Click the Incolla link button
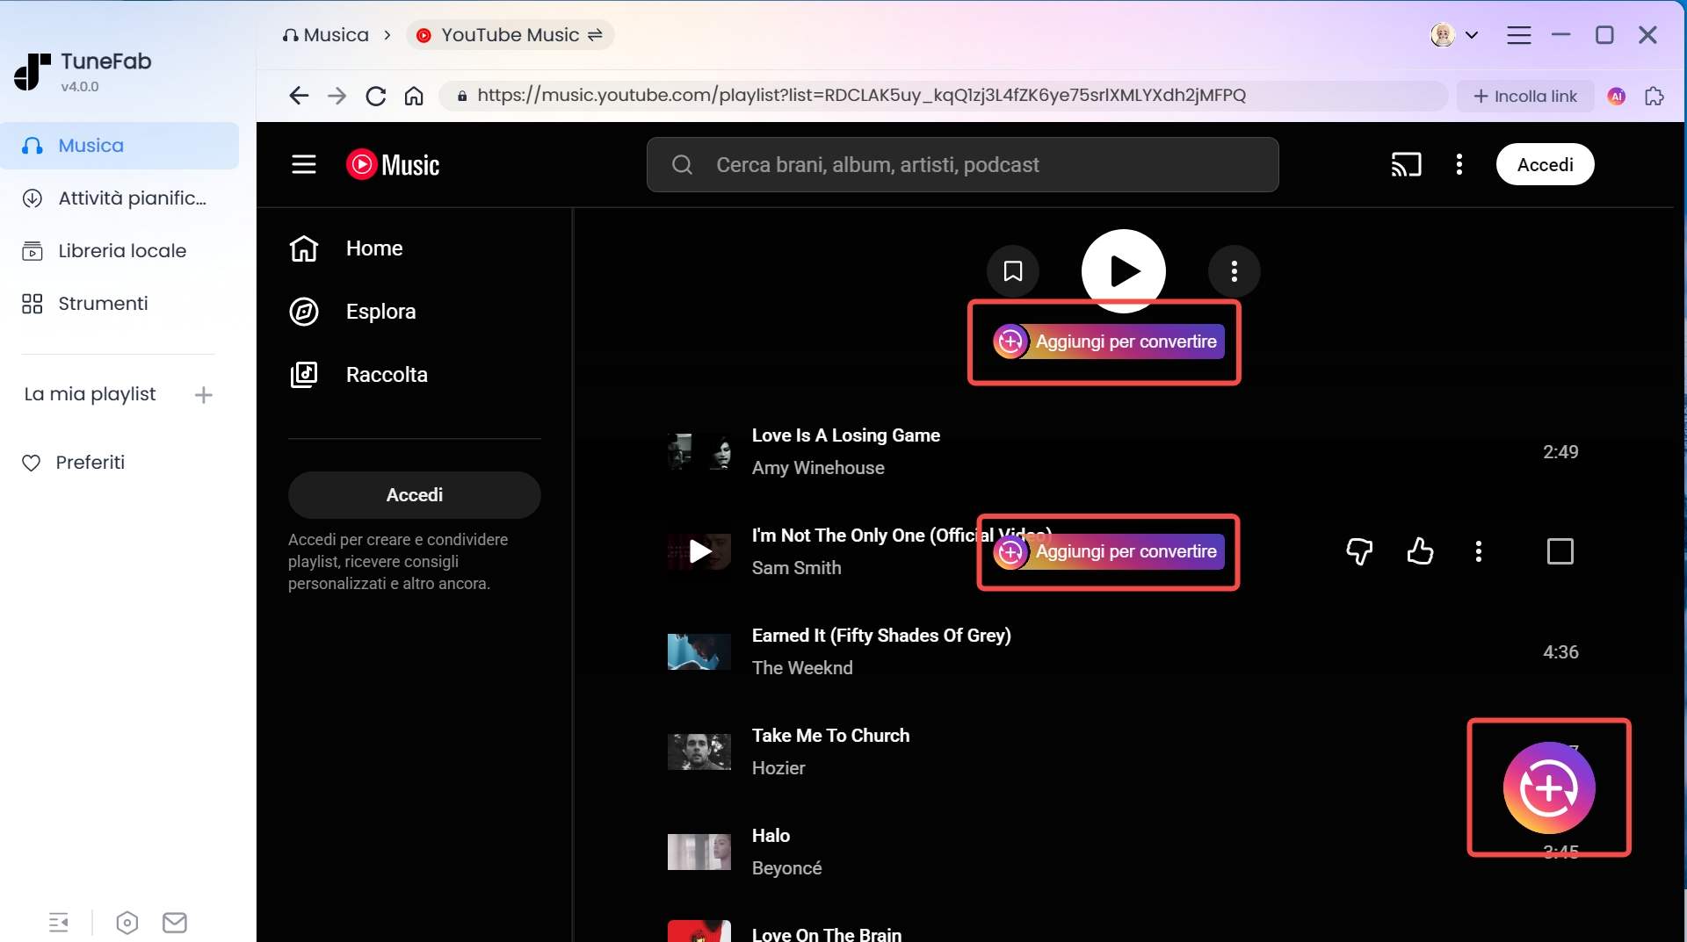 coord(1524,96)
